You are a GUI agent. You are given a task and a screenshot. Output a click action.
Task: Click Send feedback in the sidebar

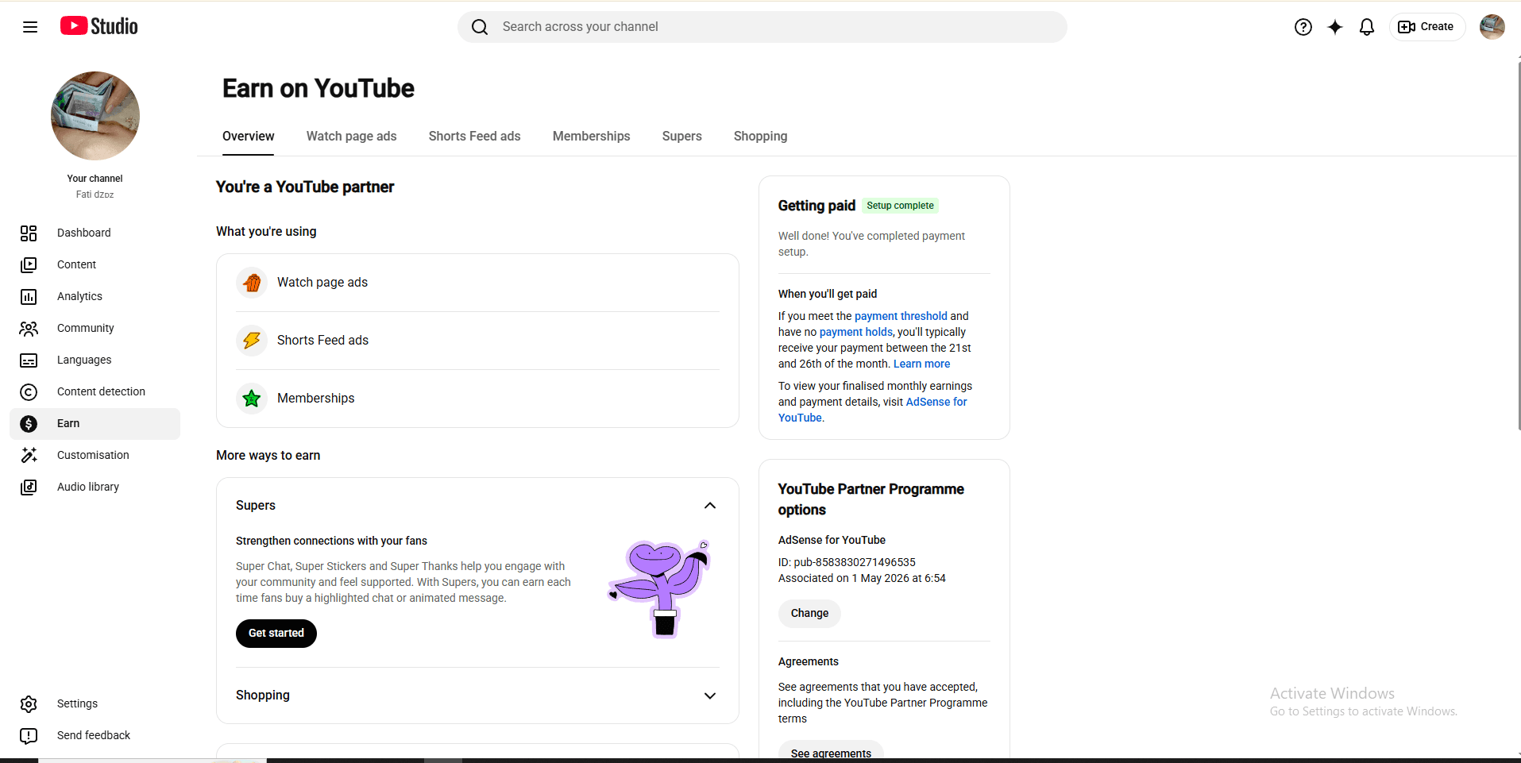coord(95,735)
